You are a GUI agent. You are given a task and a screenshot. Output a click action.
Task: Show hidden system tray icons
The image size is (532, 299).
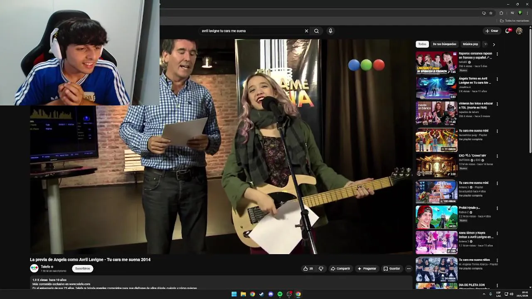(484, 294)
